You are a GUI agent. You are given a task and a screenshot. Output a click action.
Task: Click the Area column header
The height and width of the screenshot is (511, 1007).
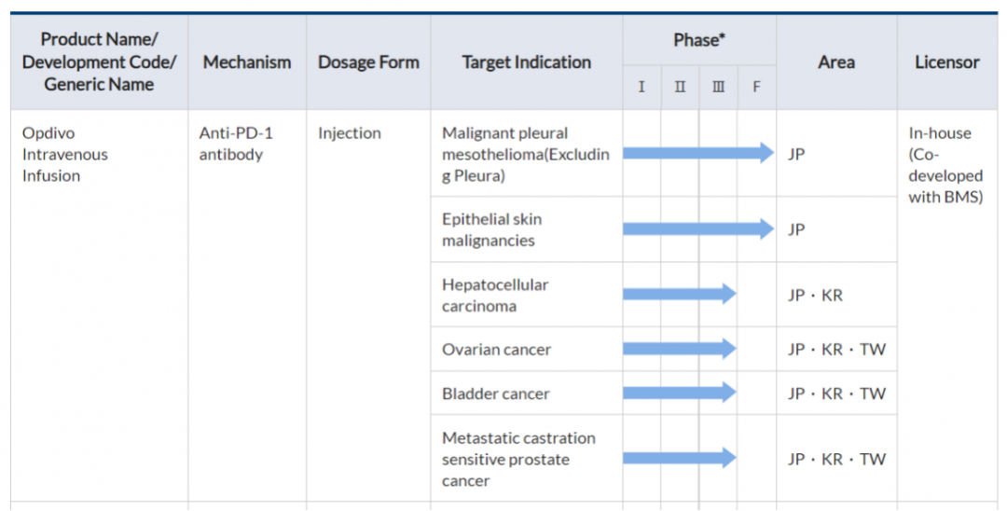pyautogui.click(x=836, y=62)
